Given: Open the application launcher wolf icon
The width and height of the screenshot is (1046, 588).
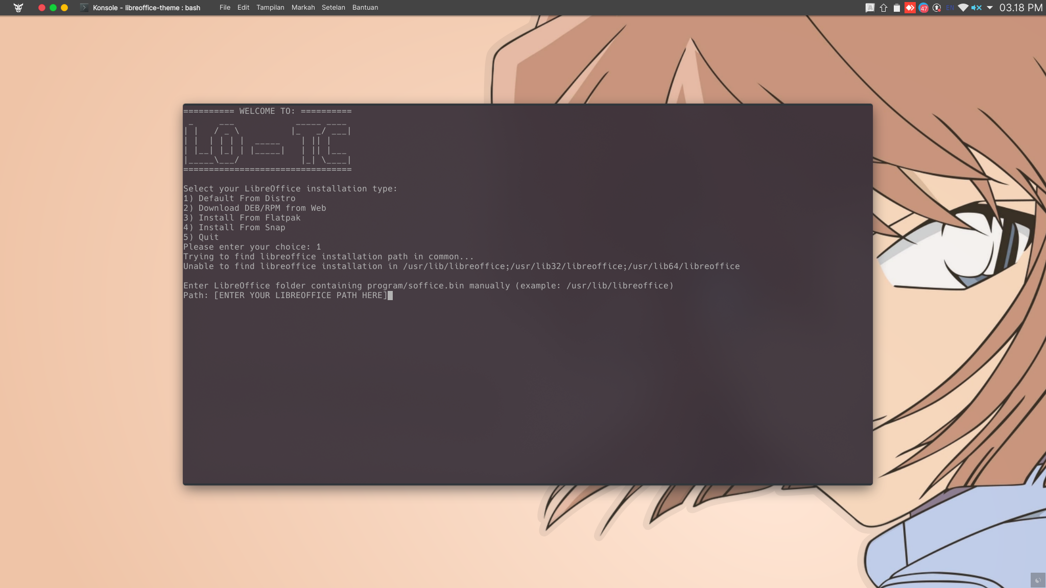Looking at the screenshot, I should click(x=18, y=8).
